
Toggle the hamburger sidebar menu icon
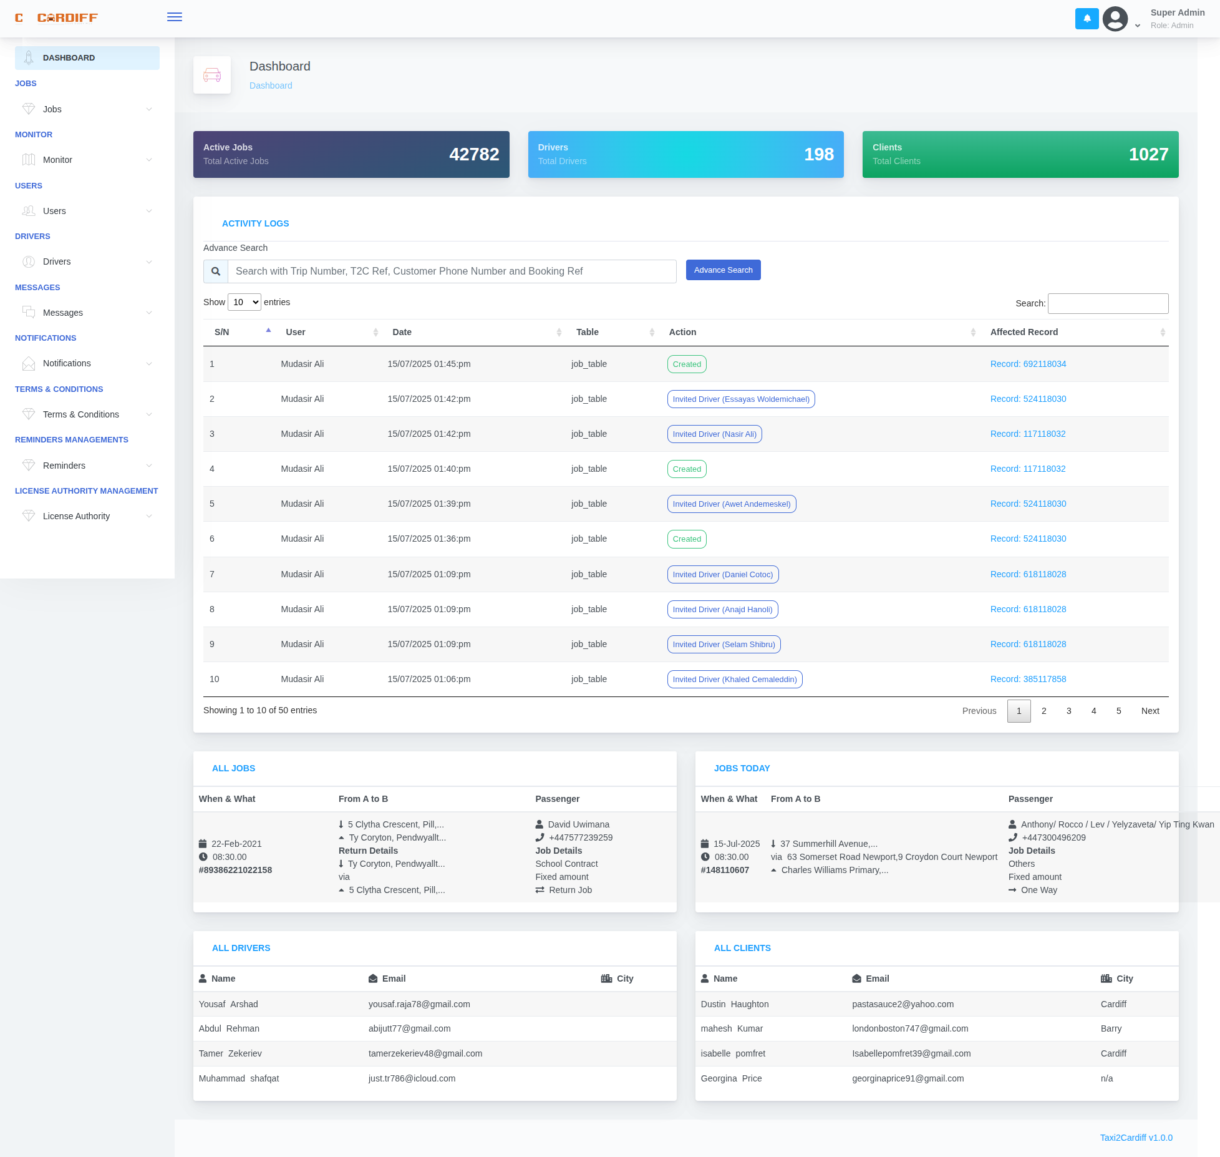(x=174, y=17)
